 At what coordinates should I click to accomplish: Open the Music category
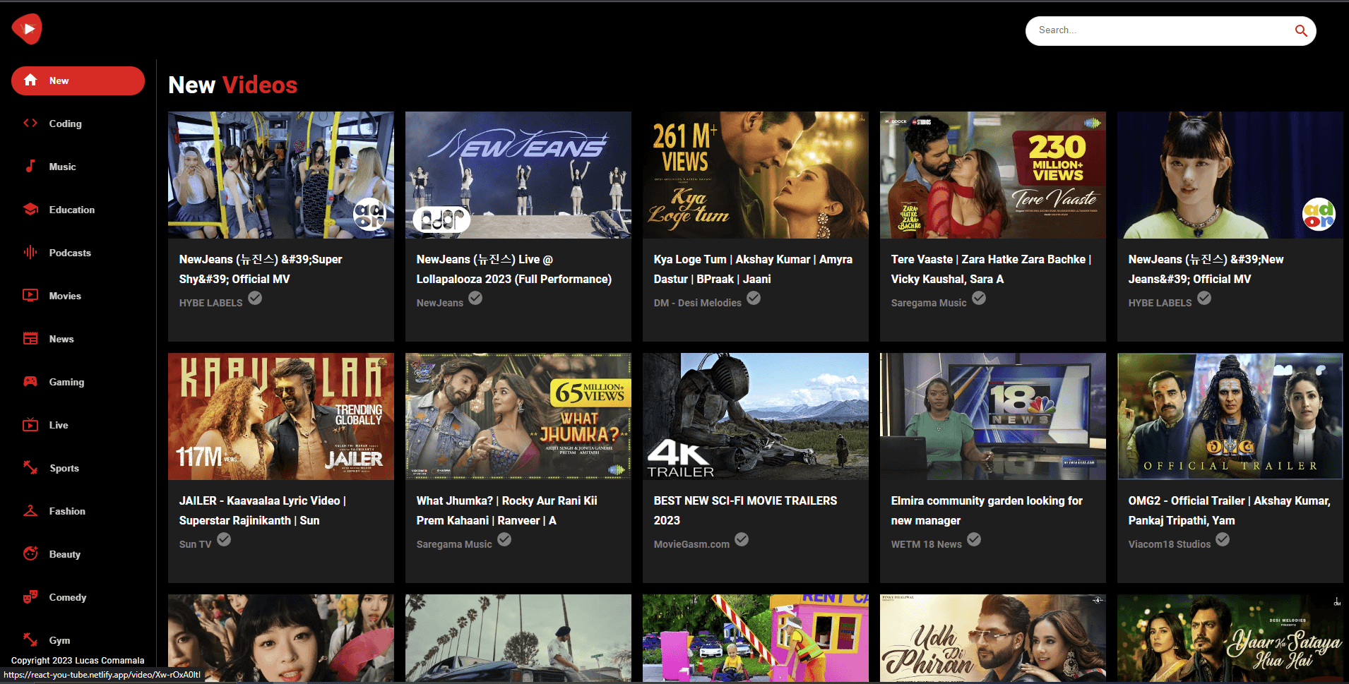pyautogui.click(x=62, y=167)
